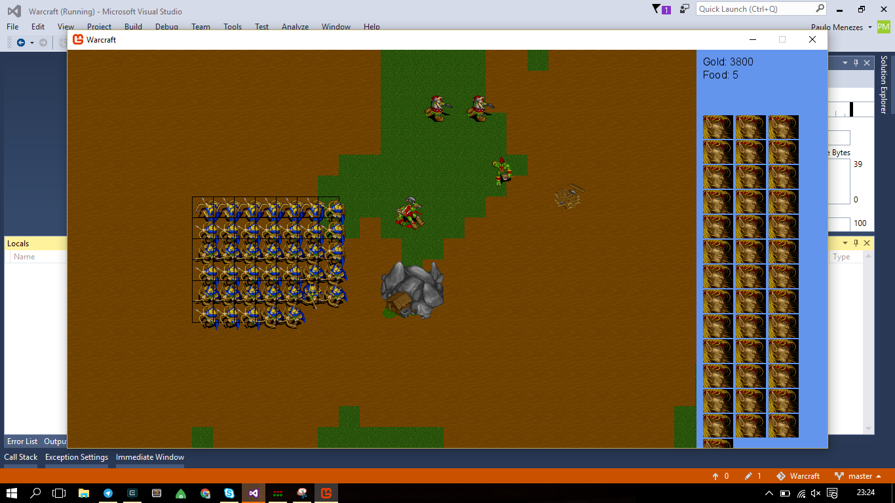Toggle auto hide pin on lower right panel

pos(856,243)
